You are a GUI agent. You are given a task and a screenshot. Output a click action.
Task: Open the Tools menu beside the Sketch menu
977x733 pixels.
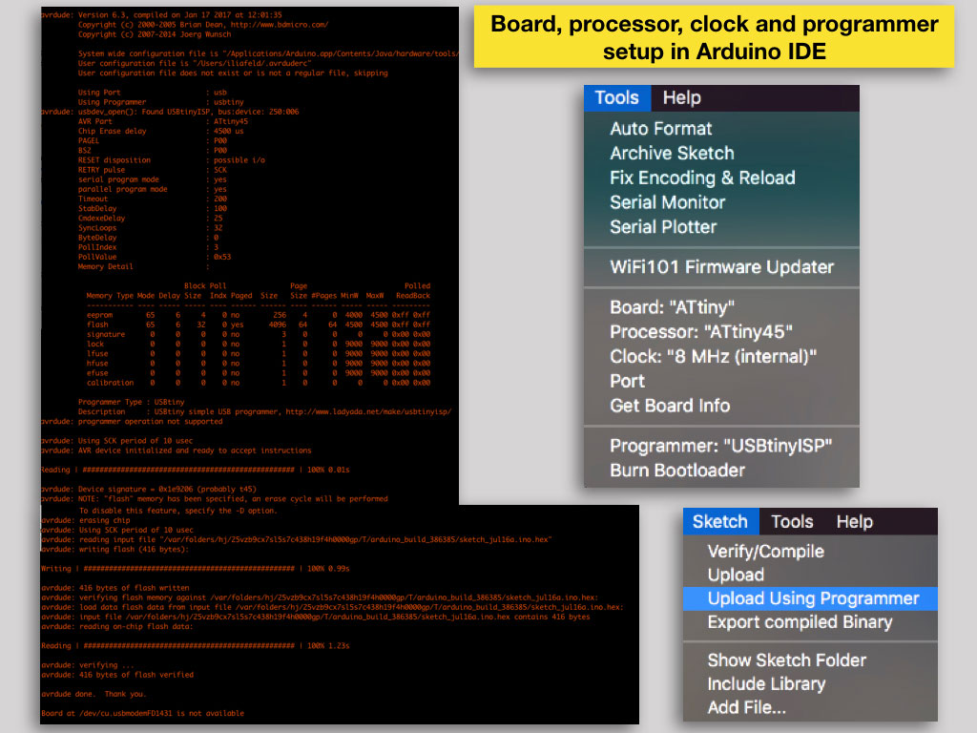click(x=792, y=522)
